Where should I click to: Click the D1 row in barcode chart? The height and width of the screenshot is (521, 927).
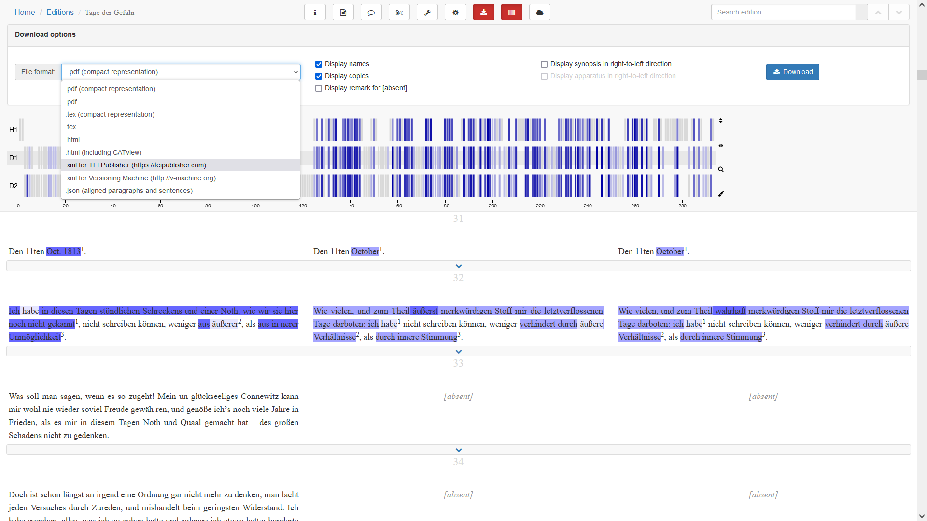(14, 158)
